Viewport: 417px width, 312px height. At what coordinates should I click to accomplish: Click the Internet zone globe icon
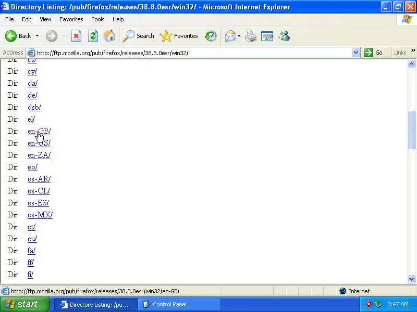343,291
